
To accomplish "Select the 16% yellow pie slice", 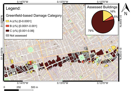I will pos(107,16).
